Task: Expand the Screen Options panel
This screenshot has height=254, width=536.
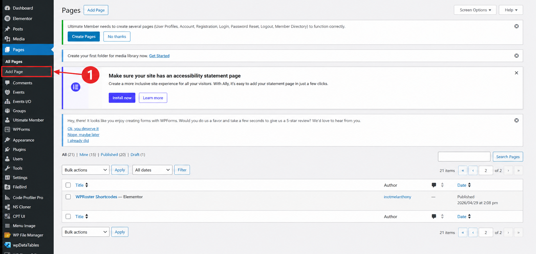Action: point(475,10)
